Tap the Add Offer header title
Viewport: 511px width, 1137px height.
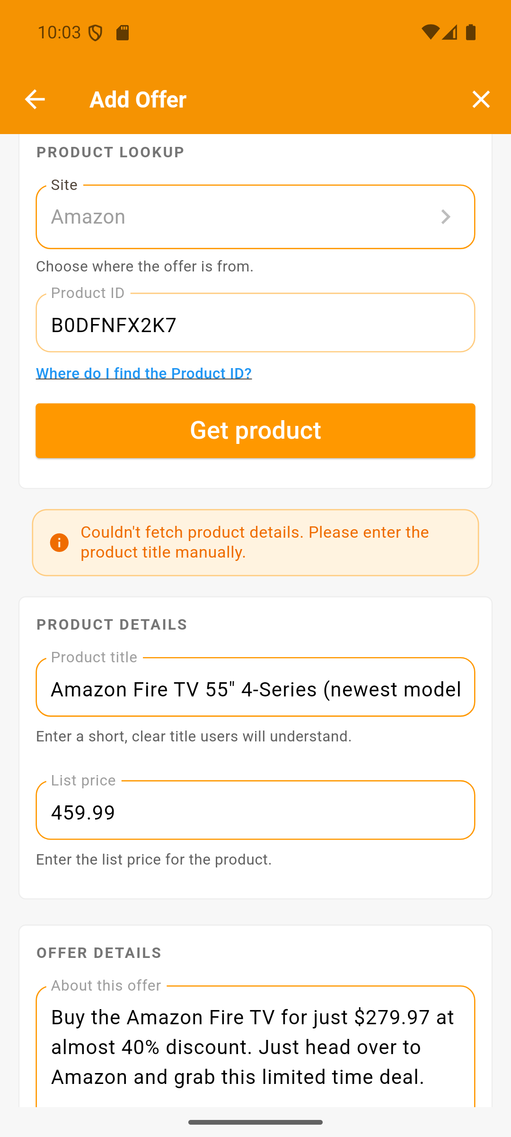pyautogui.click(x=138, y=99)
